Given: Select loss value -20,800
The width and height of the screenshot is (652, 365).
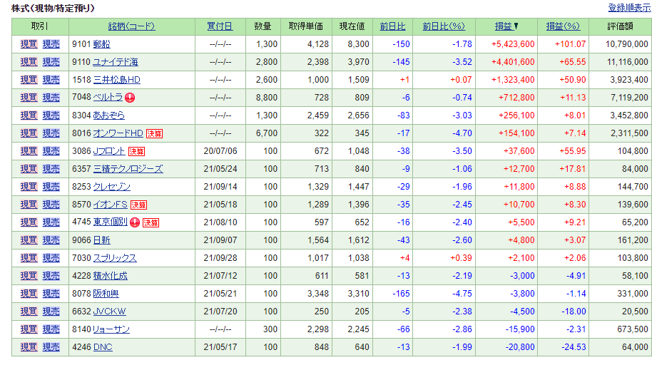Looking at the screenshot, I should [x=520, y=347].
